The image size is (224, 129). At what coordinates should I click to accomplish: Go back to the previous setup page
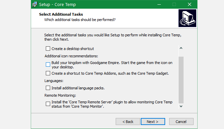pyautogui.click(x=128, y=122)
